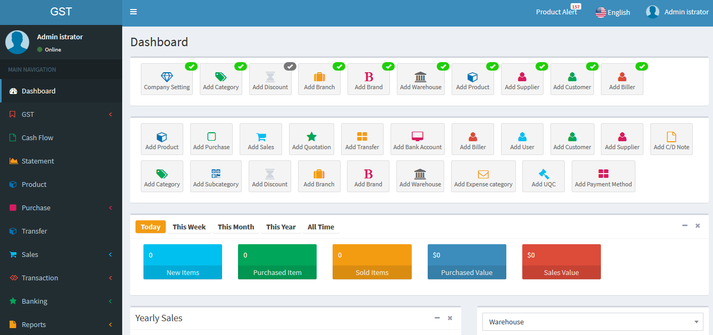
Task: Switch to This Month tab
Action: tap(236, 227)
